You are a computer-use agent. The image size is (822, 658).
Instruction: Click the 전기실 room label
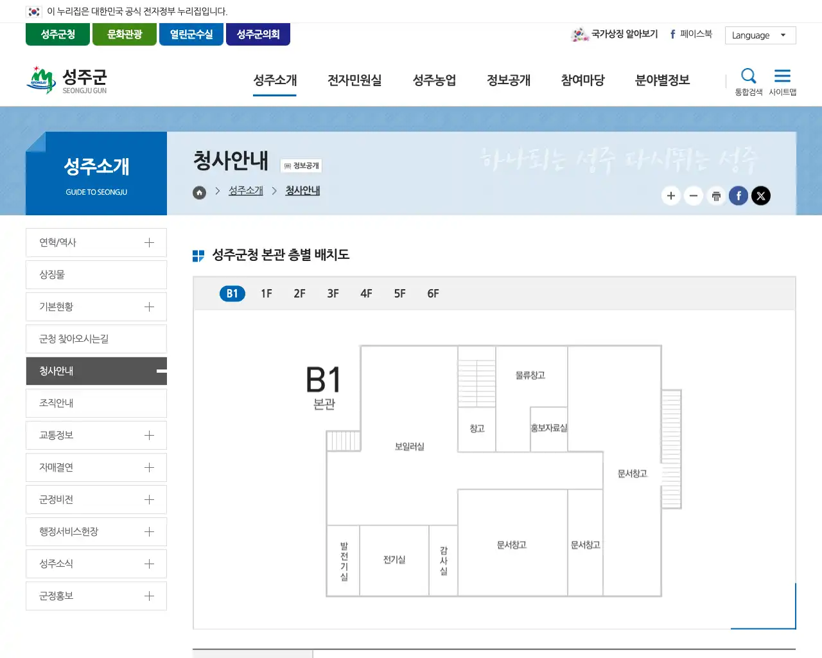[x=394, y=560]
